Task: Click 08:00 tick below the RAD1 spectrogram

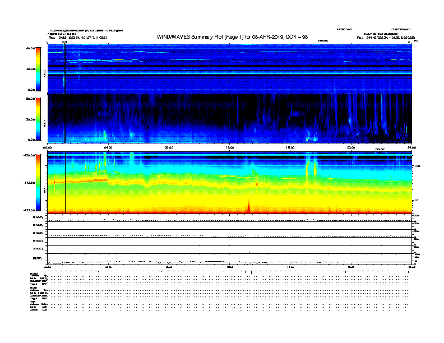Action: click(x=169, y=147)
